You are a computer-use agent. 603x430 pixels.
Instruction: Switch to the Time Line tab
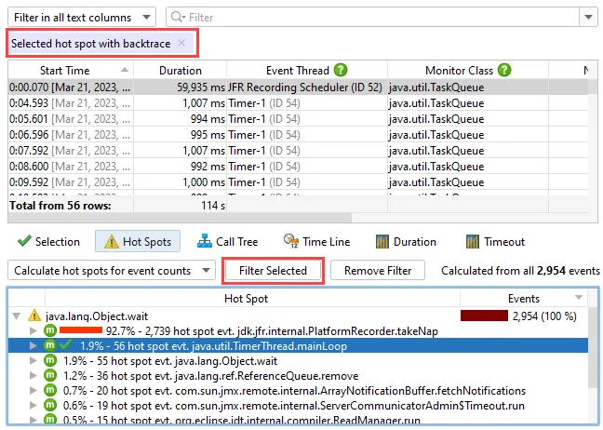point(317,242)
